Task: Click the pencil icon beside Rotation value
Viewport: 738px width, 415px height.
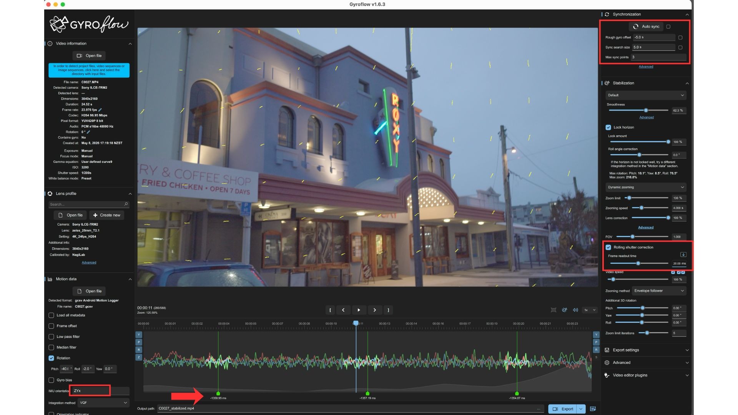Action: point(88,132)
